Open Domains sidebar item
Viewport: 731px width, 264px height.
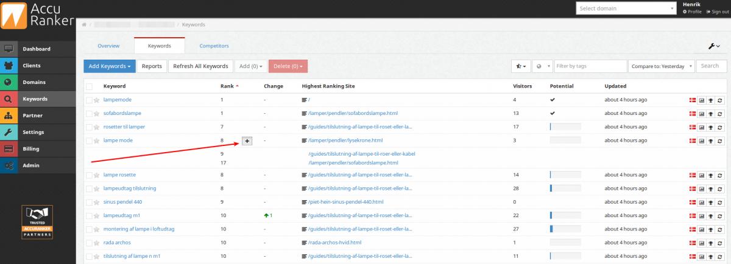click(38, 82)
